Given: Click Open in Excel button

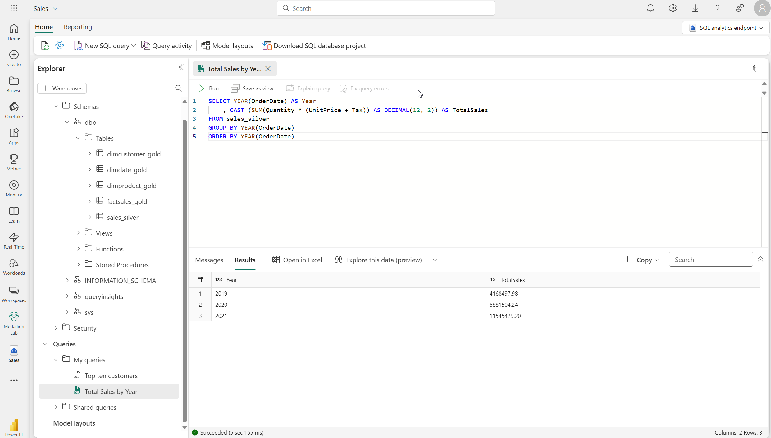Looking at the screenshot, I should (298, 259).
